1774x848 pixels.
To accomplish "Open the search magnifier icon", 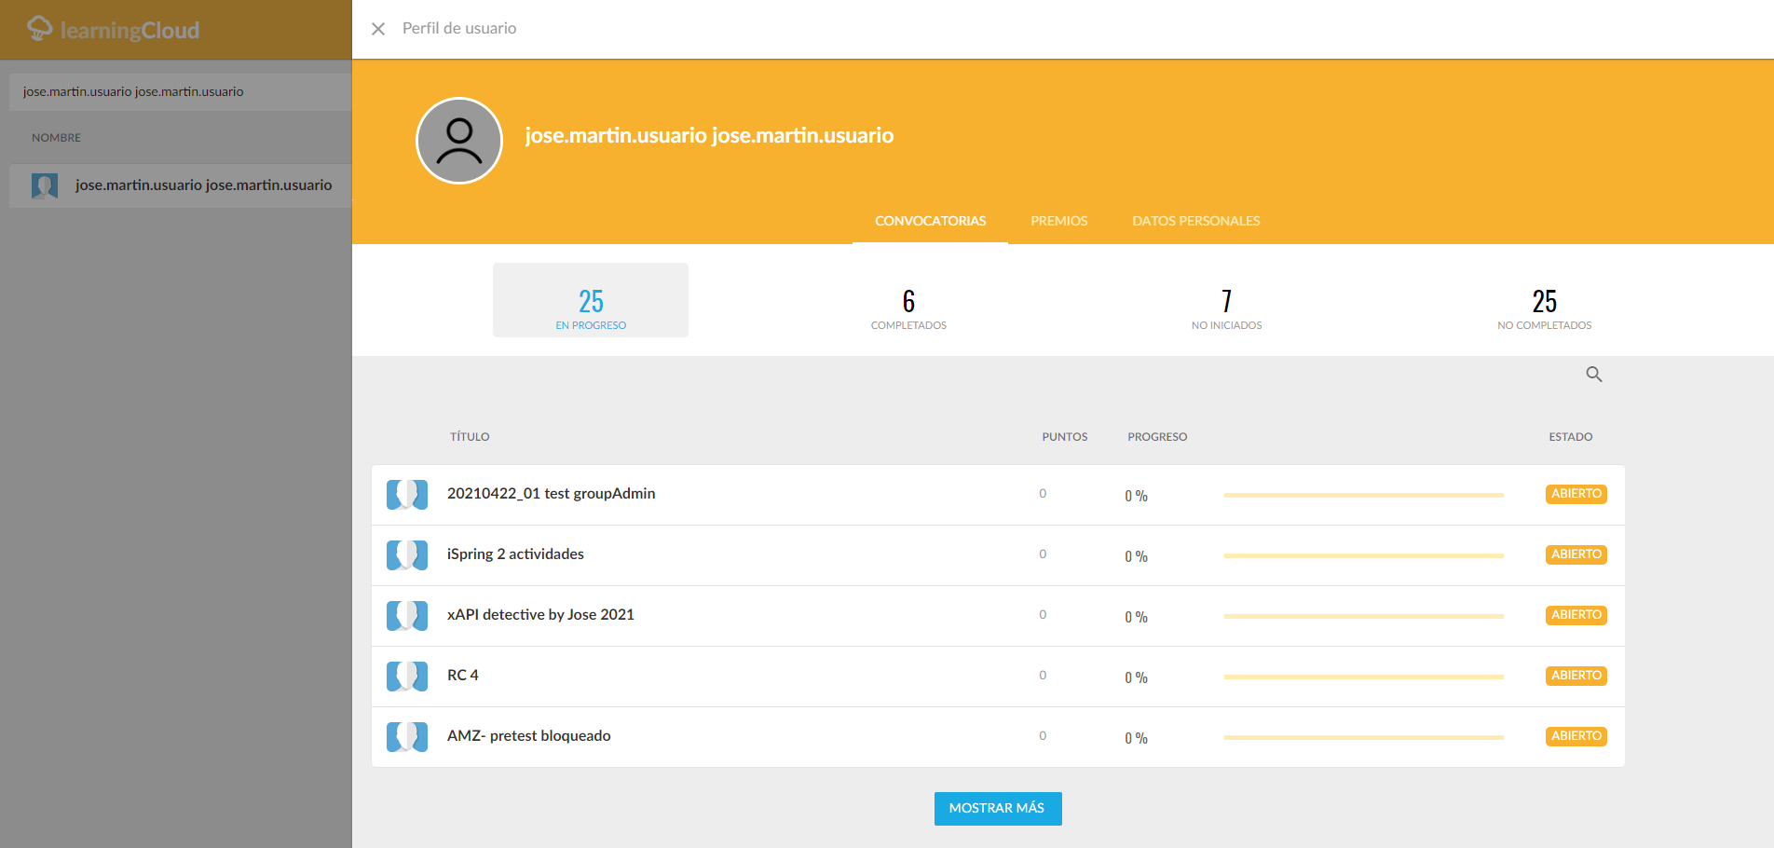I will point(1594,374).
